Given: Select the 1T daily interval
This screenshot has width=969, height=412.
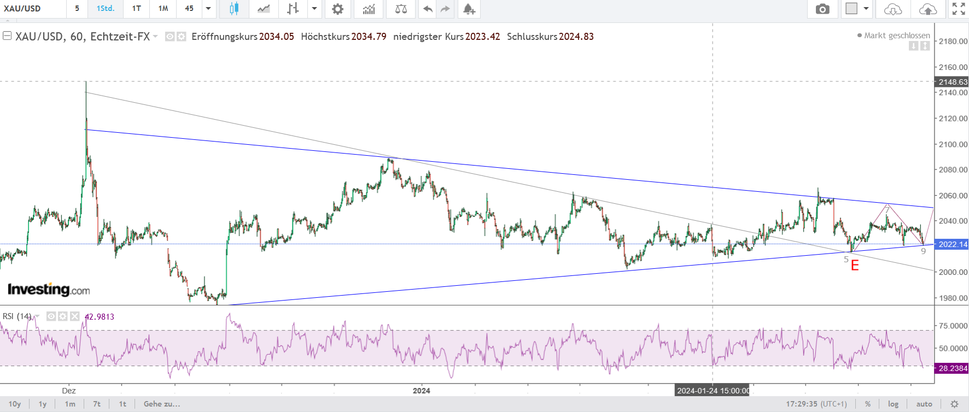Looking at the screenshot, I should coord(137,9).
